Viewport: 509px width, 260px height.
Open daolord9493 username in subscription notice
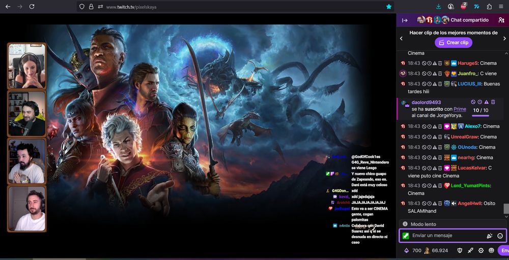(426, 102)
